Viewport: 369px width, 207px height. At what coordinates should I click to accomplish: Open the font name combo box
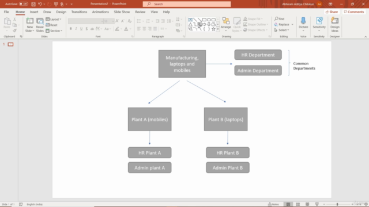(86, 21)
